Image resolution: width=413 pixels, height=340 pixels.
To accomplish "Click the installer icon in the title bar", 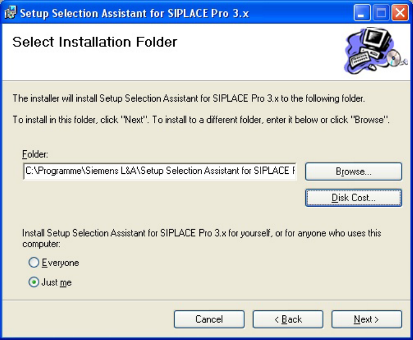I will tap(10, 12).
